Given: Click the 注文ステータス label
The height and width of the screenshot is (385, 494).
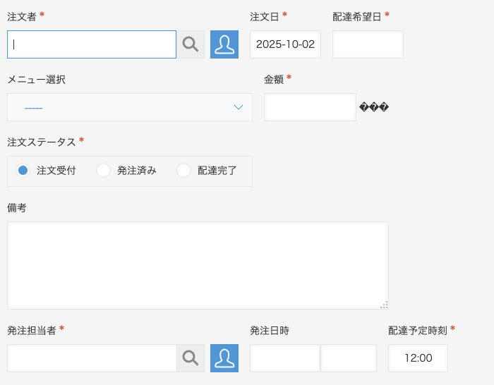Looking at the screenshot, I should (42, 142).
